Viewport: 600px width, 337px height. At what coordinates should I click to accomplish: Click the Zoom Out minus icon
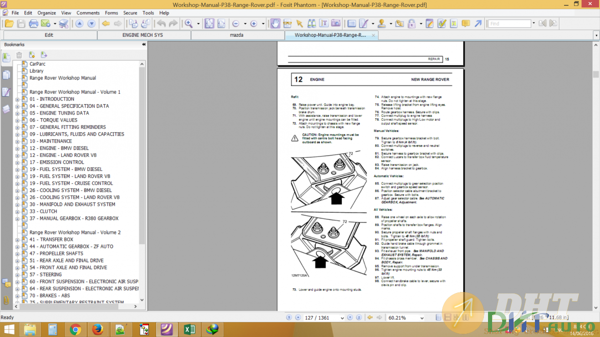pos(236,24)
